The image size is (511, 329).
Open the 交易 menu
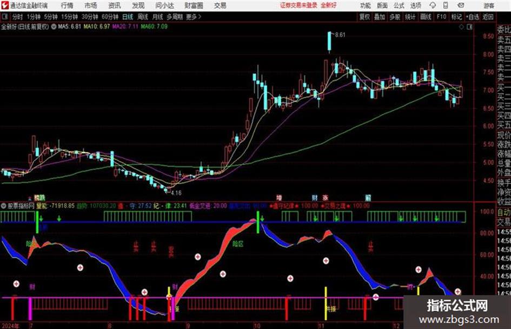pyautogui.click(x=220, y=5)
